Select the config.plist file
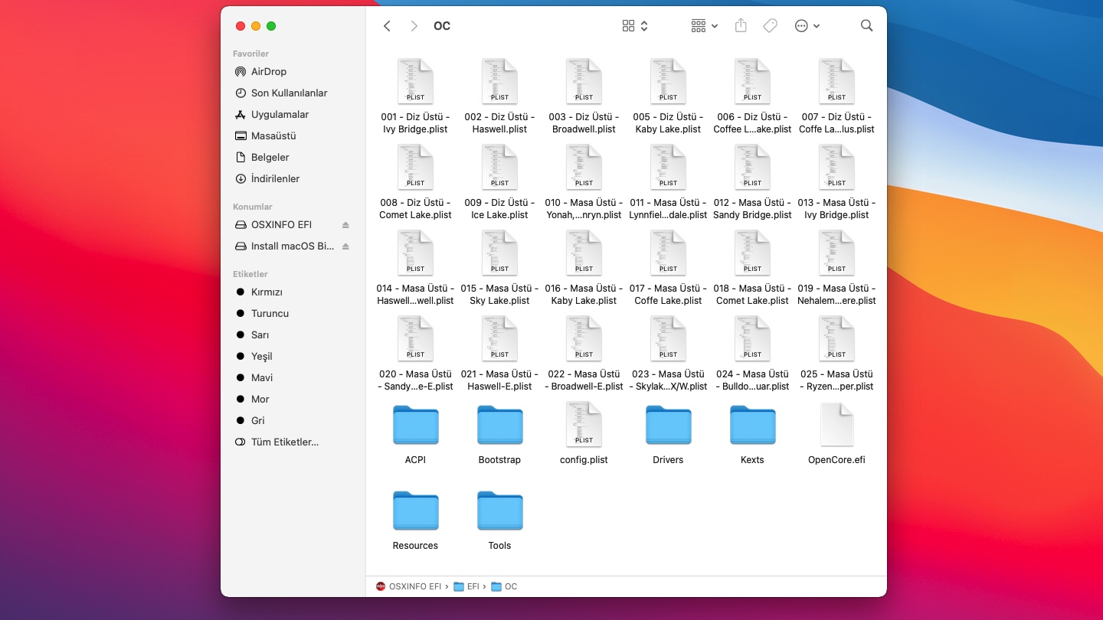This screenshot has width=1103, height=620. 584,434
